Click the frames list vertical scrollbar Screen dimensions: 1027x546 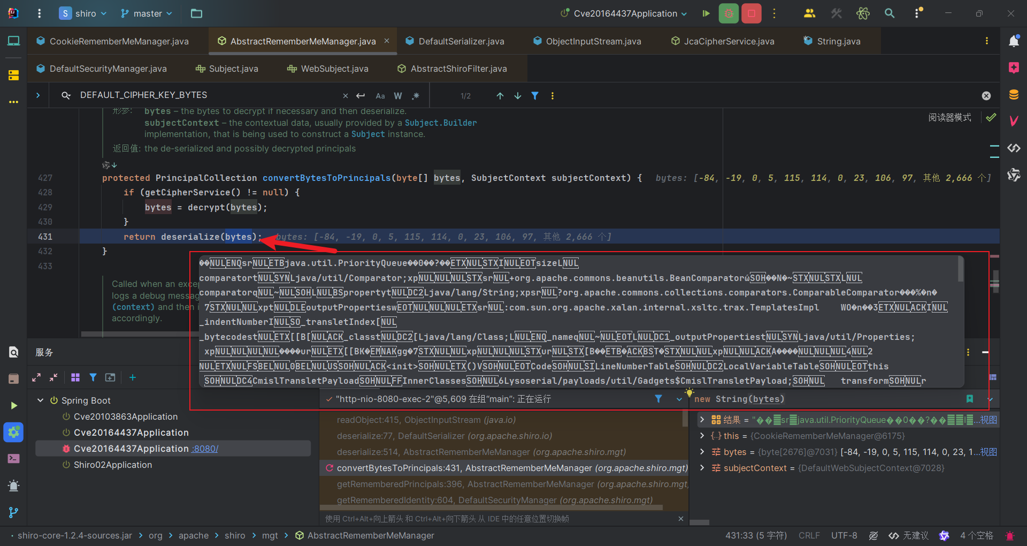(x=685, y=419)
